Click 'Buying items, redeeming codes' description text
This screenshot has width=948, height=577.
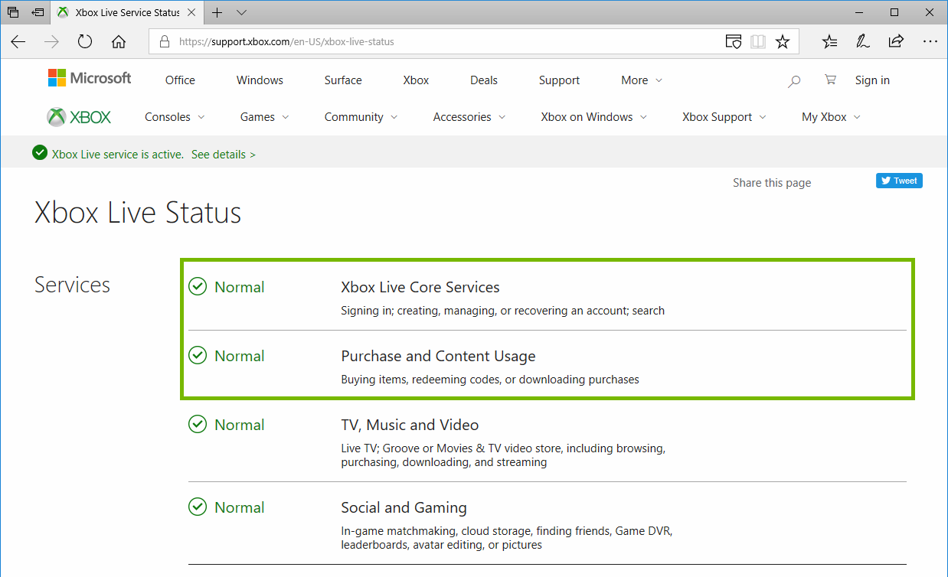[x=490, y=380]
